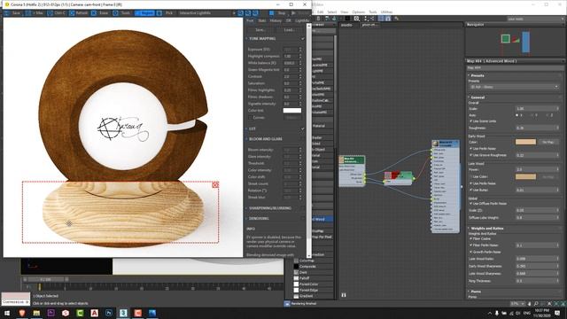The image size is (567, 319).
Task: Click the Windows Start button
Action: click(7, 313)
